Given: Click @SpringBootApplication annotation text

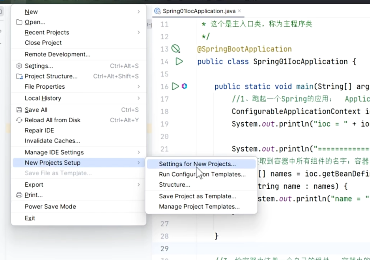Looking at the screenshot, I should (x=245, y=49).
